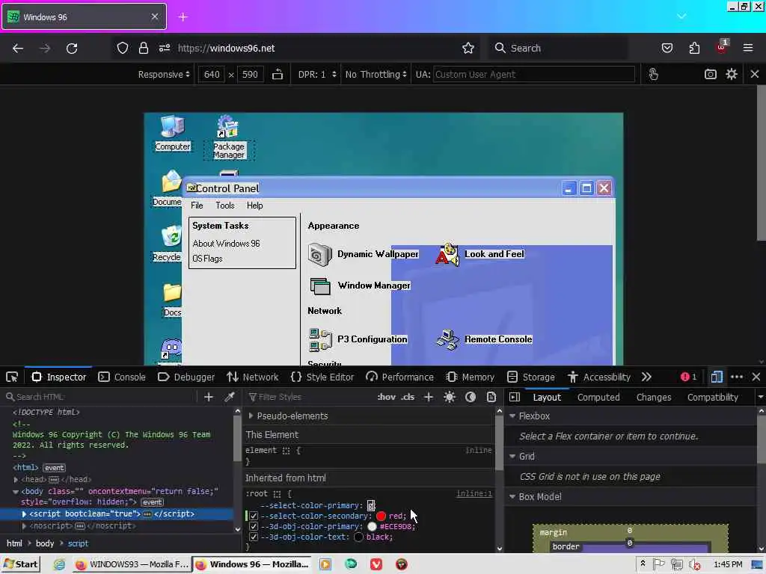766x574 pixels.
Task: Reload the page with the refresh icon
Action: (72, 49)
